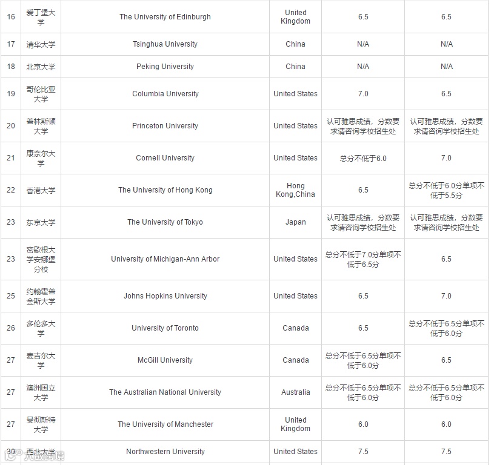Click 'Canada' in McGill row
This screenshot has width=491, height=465.
pos(296,360)
